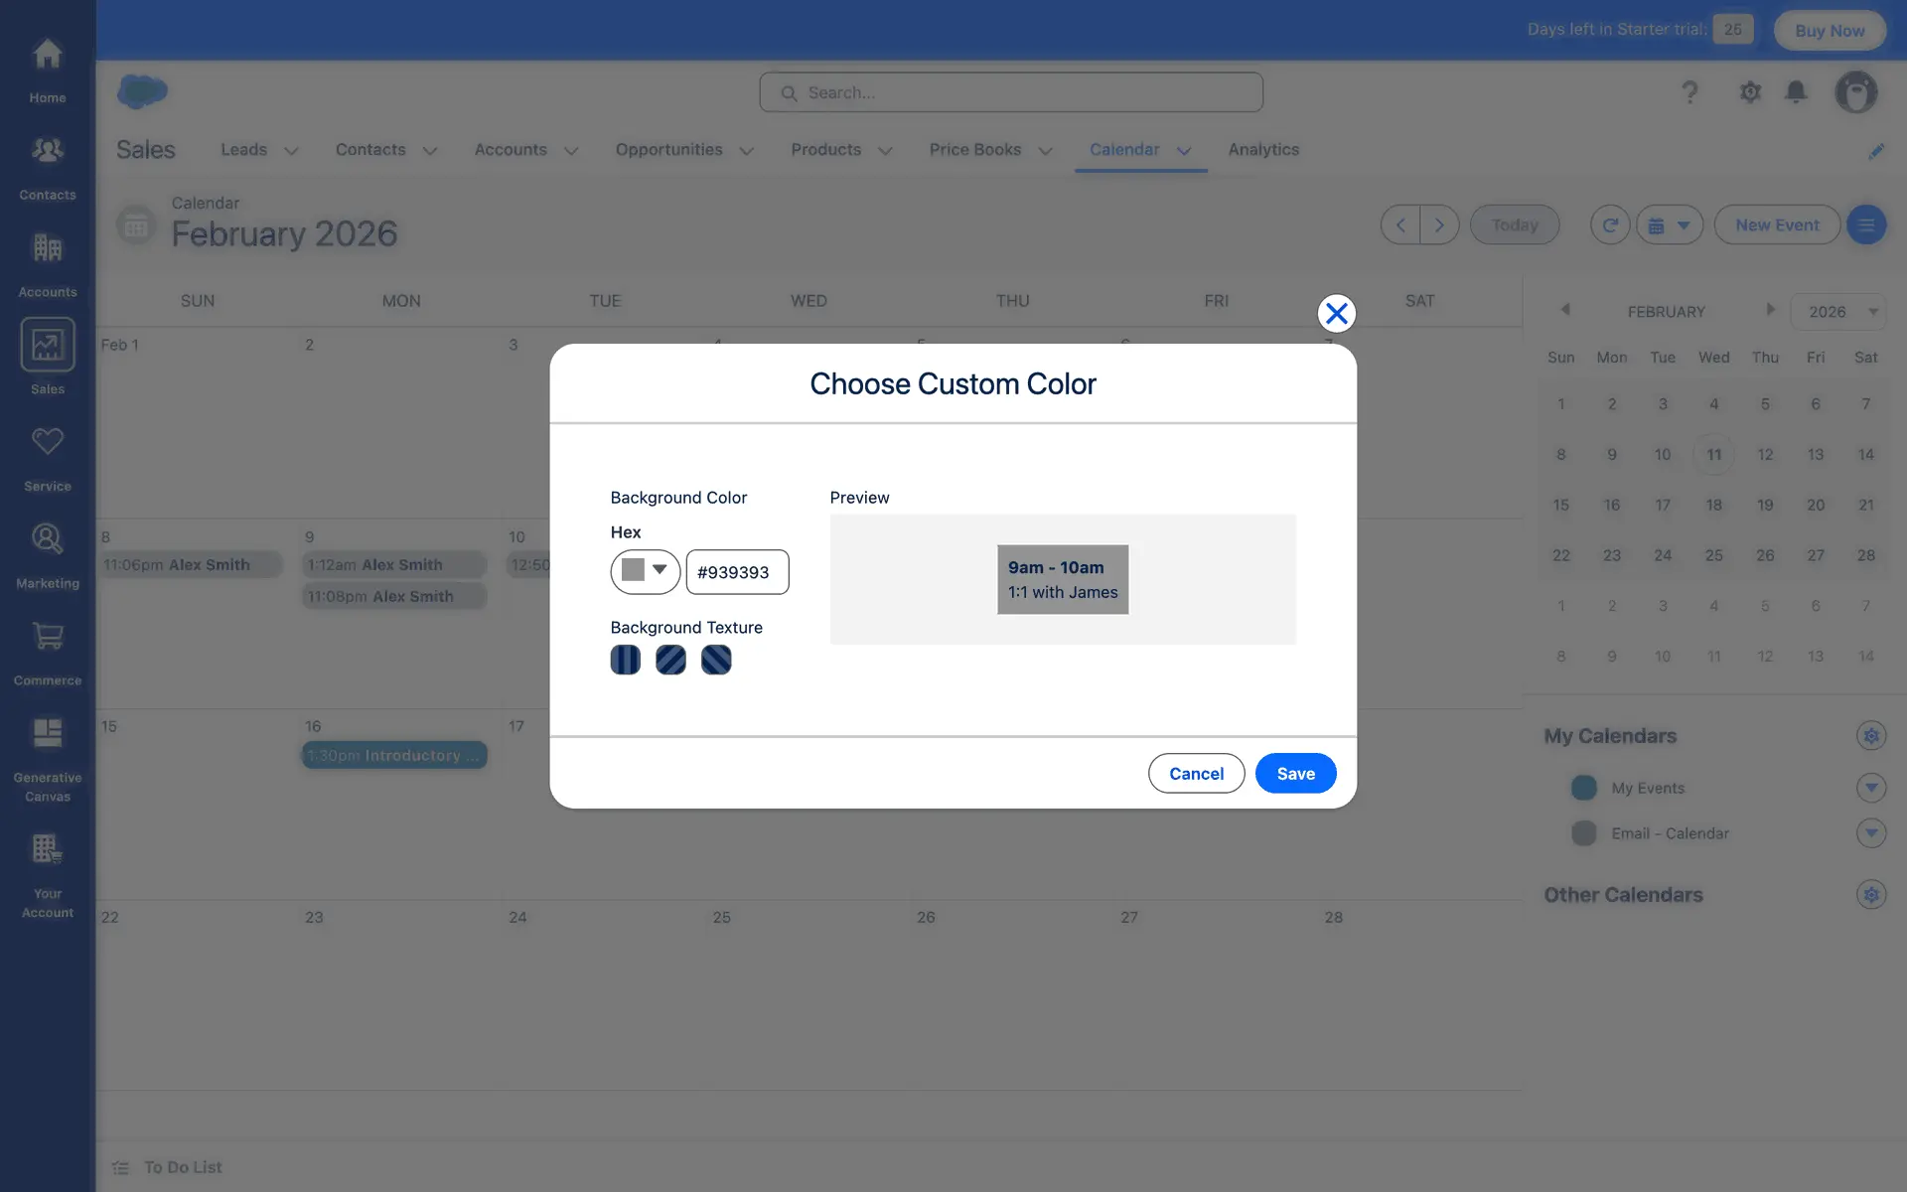This screenshot has width=1907, height=1192.
Task: Expand the Opportunities tab chevron
Action: [747, 151]
